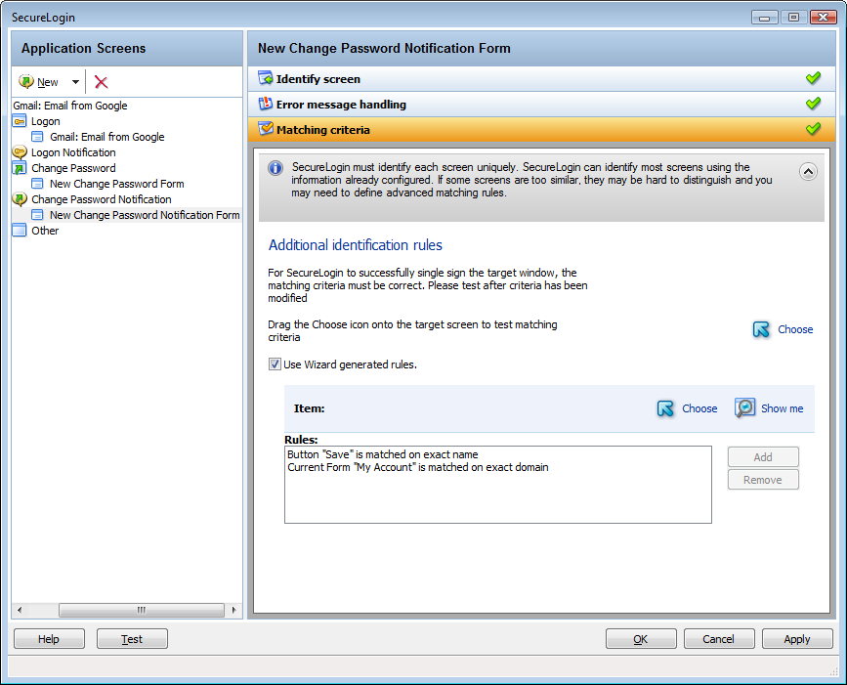Select Gmail: Email from Google root item
The image size is (847, 685).
[70, 106]
